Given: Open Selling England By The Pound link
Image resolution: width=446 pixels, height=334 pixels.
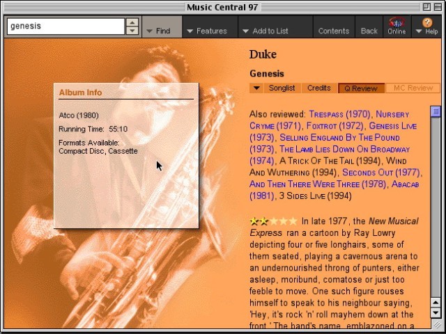Looking at the screenshot, I should (x=339, y=138).
